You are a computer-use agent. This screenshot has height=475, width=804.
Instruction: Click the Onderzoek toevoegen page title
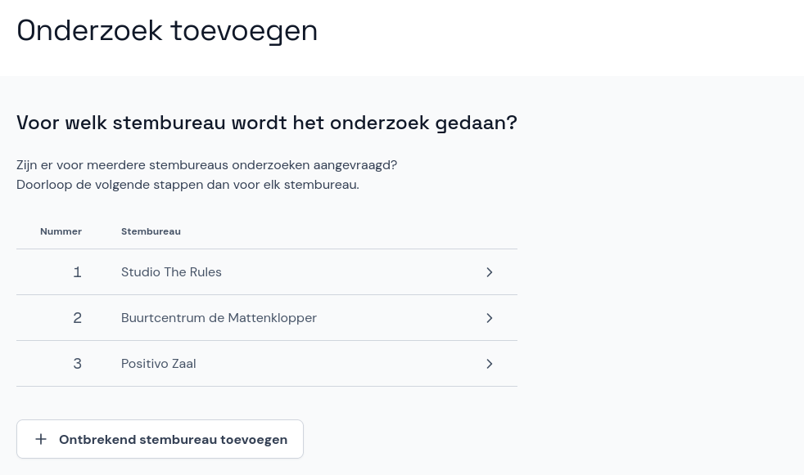tap(167, 30)
